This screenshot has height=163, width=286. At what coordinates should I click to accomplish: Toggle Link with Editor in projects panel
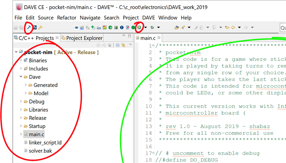(x=124, y=45)
